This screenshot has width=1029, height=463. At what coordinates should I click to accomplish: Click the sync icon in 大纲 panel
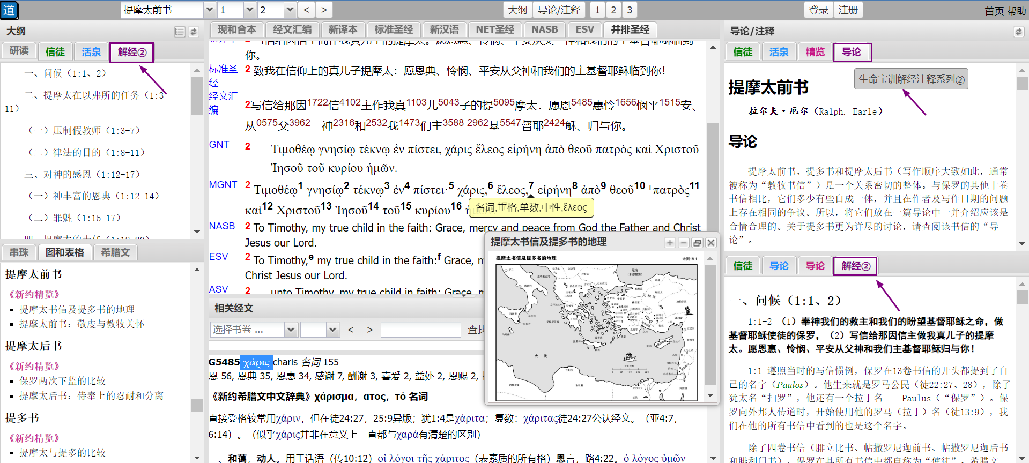(194, 32)
